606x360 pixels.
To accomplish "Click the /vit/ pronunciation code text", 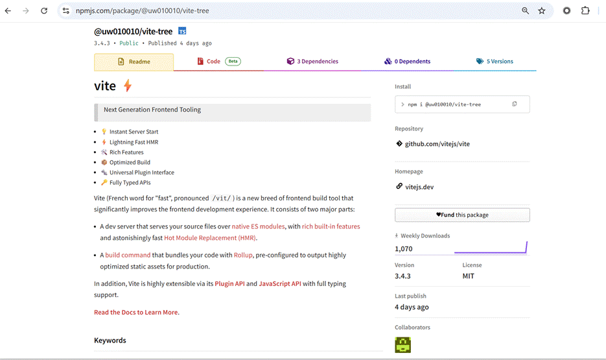I will coord(222,198).
